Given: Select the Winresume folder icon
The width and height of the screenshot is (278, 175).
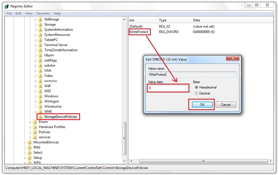Looking at the screenshot, I should coord(40,106).
